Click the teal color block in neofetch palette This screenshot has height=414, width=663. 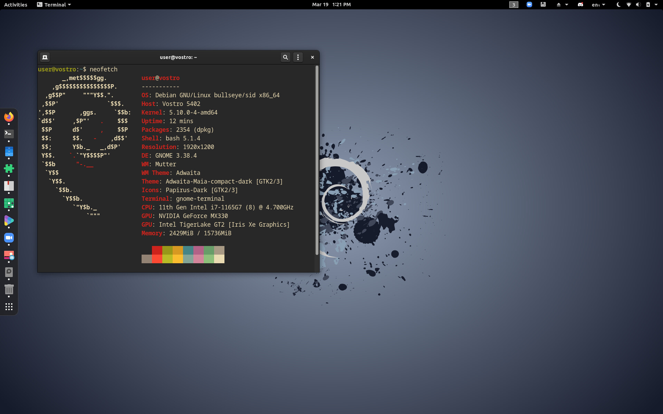(188, 250)
